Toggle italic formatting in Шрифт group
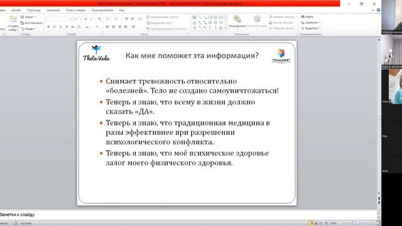Image resolution: width=402 pixels, height=226 pixels. click(55, 26)
